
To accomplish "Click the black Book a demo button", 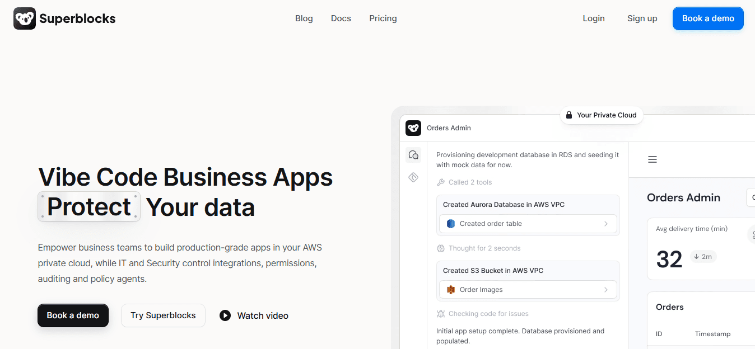I will 73,315.
